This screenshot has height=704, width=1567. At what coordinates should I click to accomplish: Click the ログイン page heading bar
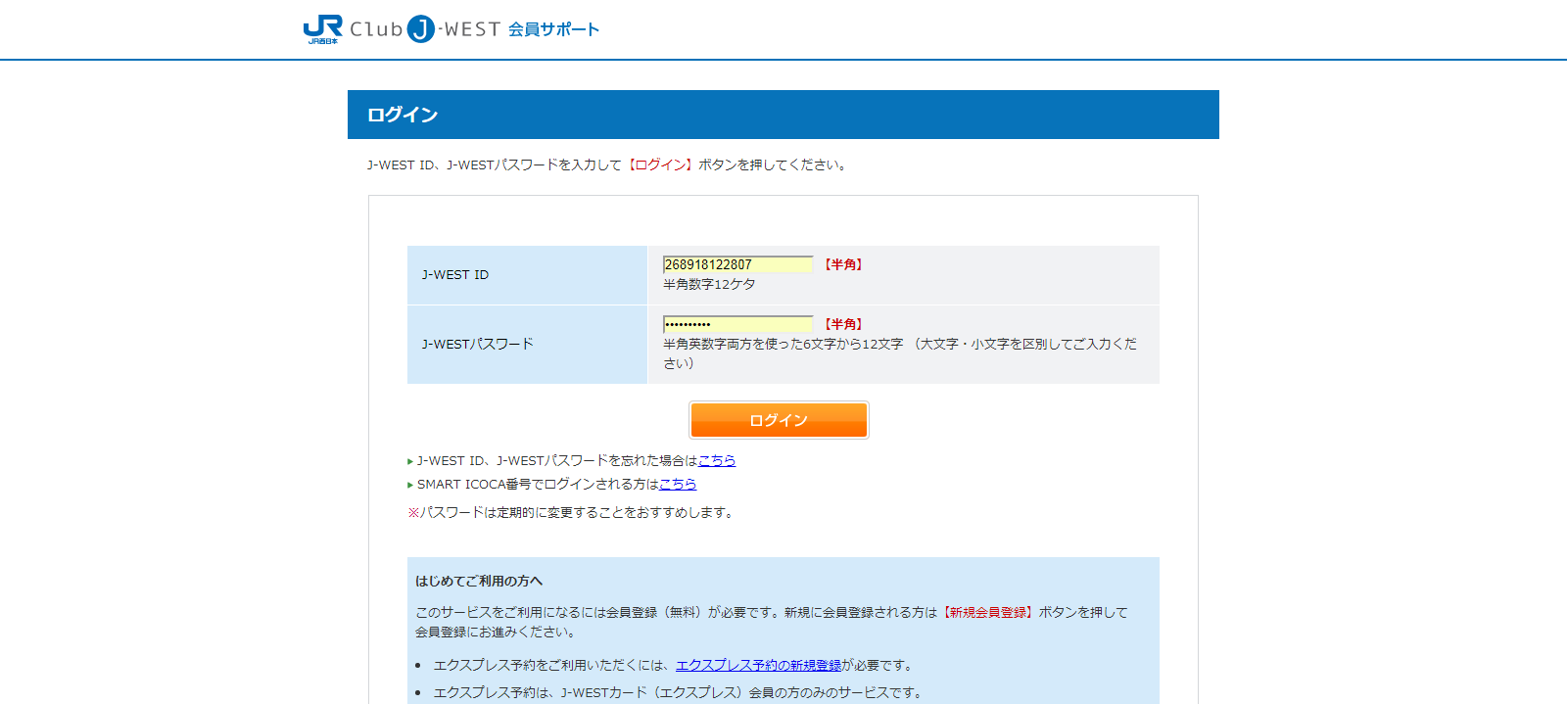click(783, 115)
